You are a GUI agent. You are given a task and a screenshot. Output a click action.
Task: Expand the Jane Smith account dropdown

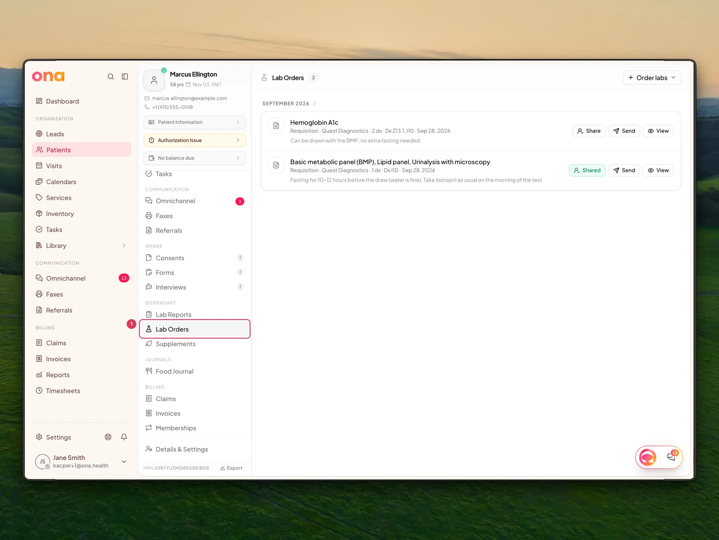[124, 461]
